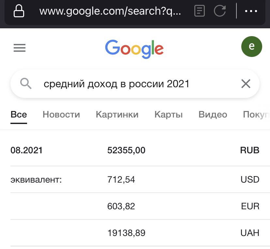Select the Все tab
This screenshot has height=249, width=270.
(x=19, y=115)
